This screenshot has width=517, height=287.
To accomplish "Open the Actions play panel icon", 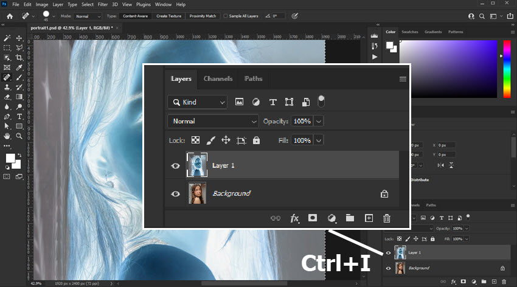I will click(x=375, y=57).
